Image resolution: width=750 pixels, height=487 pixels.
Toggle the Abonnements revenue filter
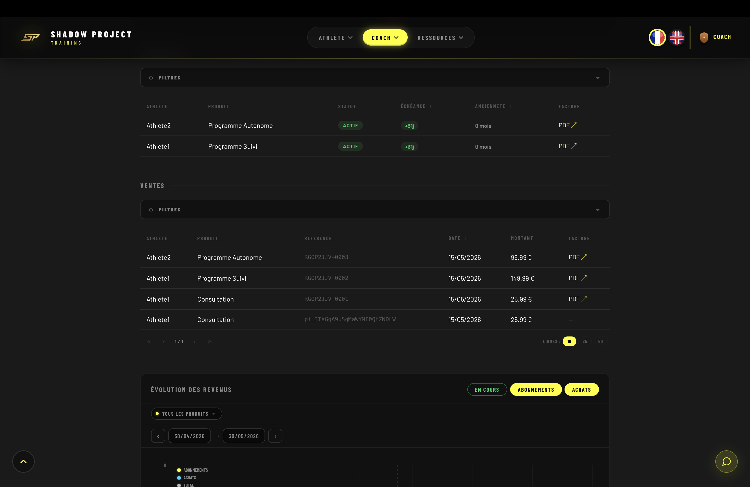[x=536, y=389]
